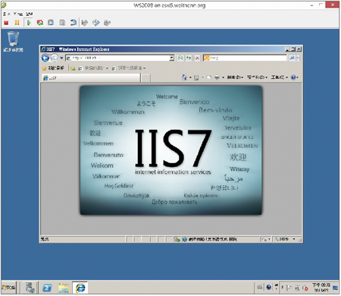Open the Safety command bar menu

[x=257, y=77]
